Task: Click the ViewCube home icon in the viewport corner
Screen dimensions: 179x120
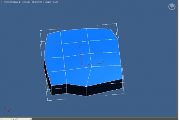Action: (172, 7)
